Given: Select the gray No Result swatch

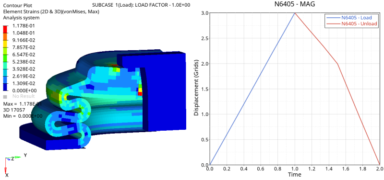Looking at the screenshot, I should 5,97.
